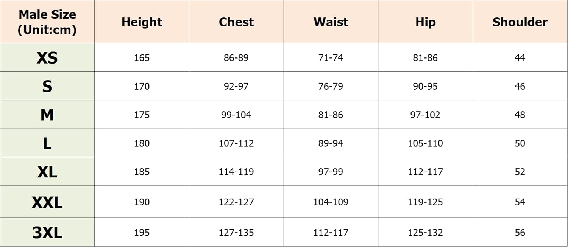Image resolution: width=568 pixels, height=247 pixels.
Task: Click chest value 127-135
Action: click(x=236, y=232)
